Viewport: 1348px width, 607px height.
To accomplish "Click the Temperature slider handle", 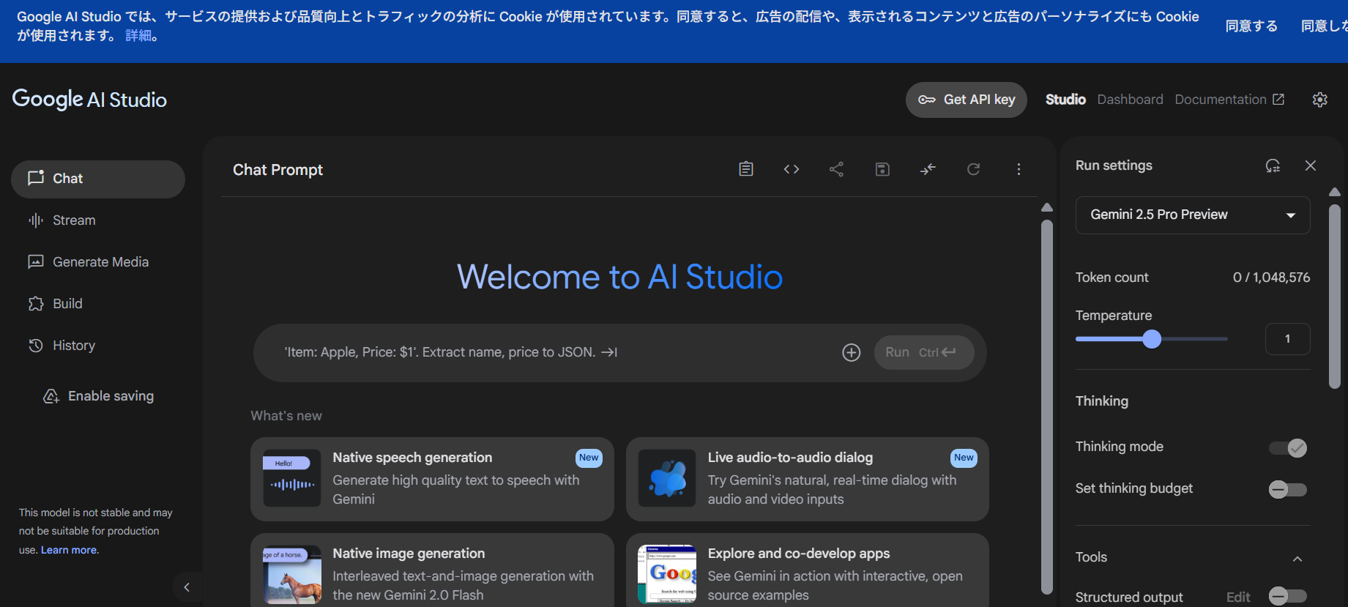I will tap(1152, 339).
